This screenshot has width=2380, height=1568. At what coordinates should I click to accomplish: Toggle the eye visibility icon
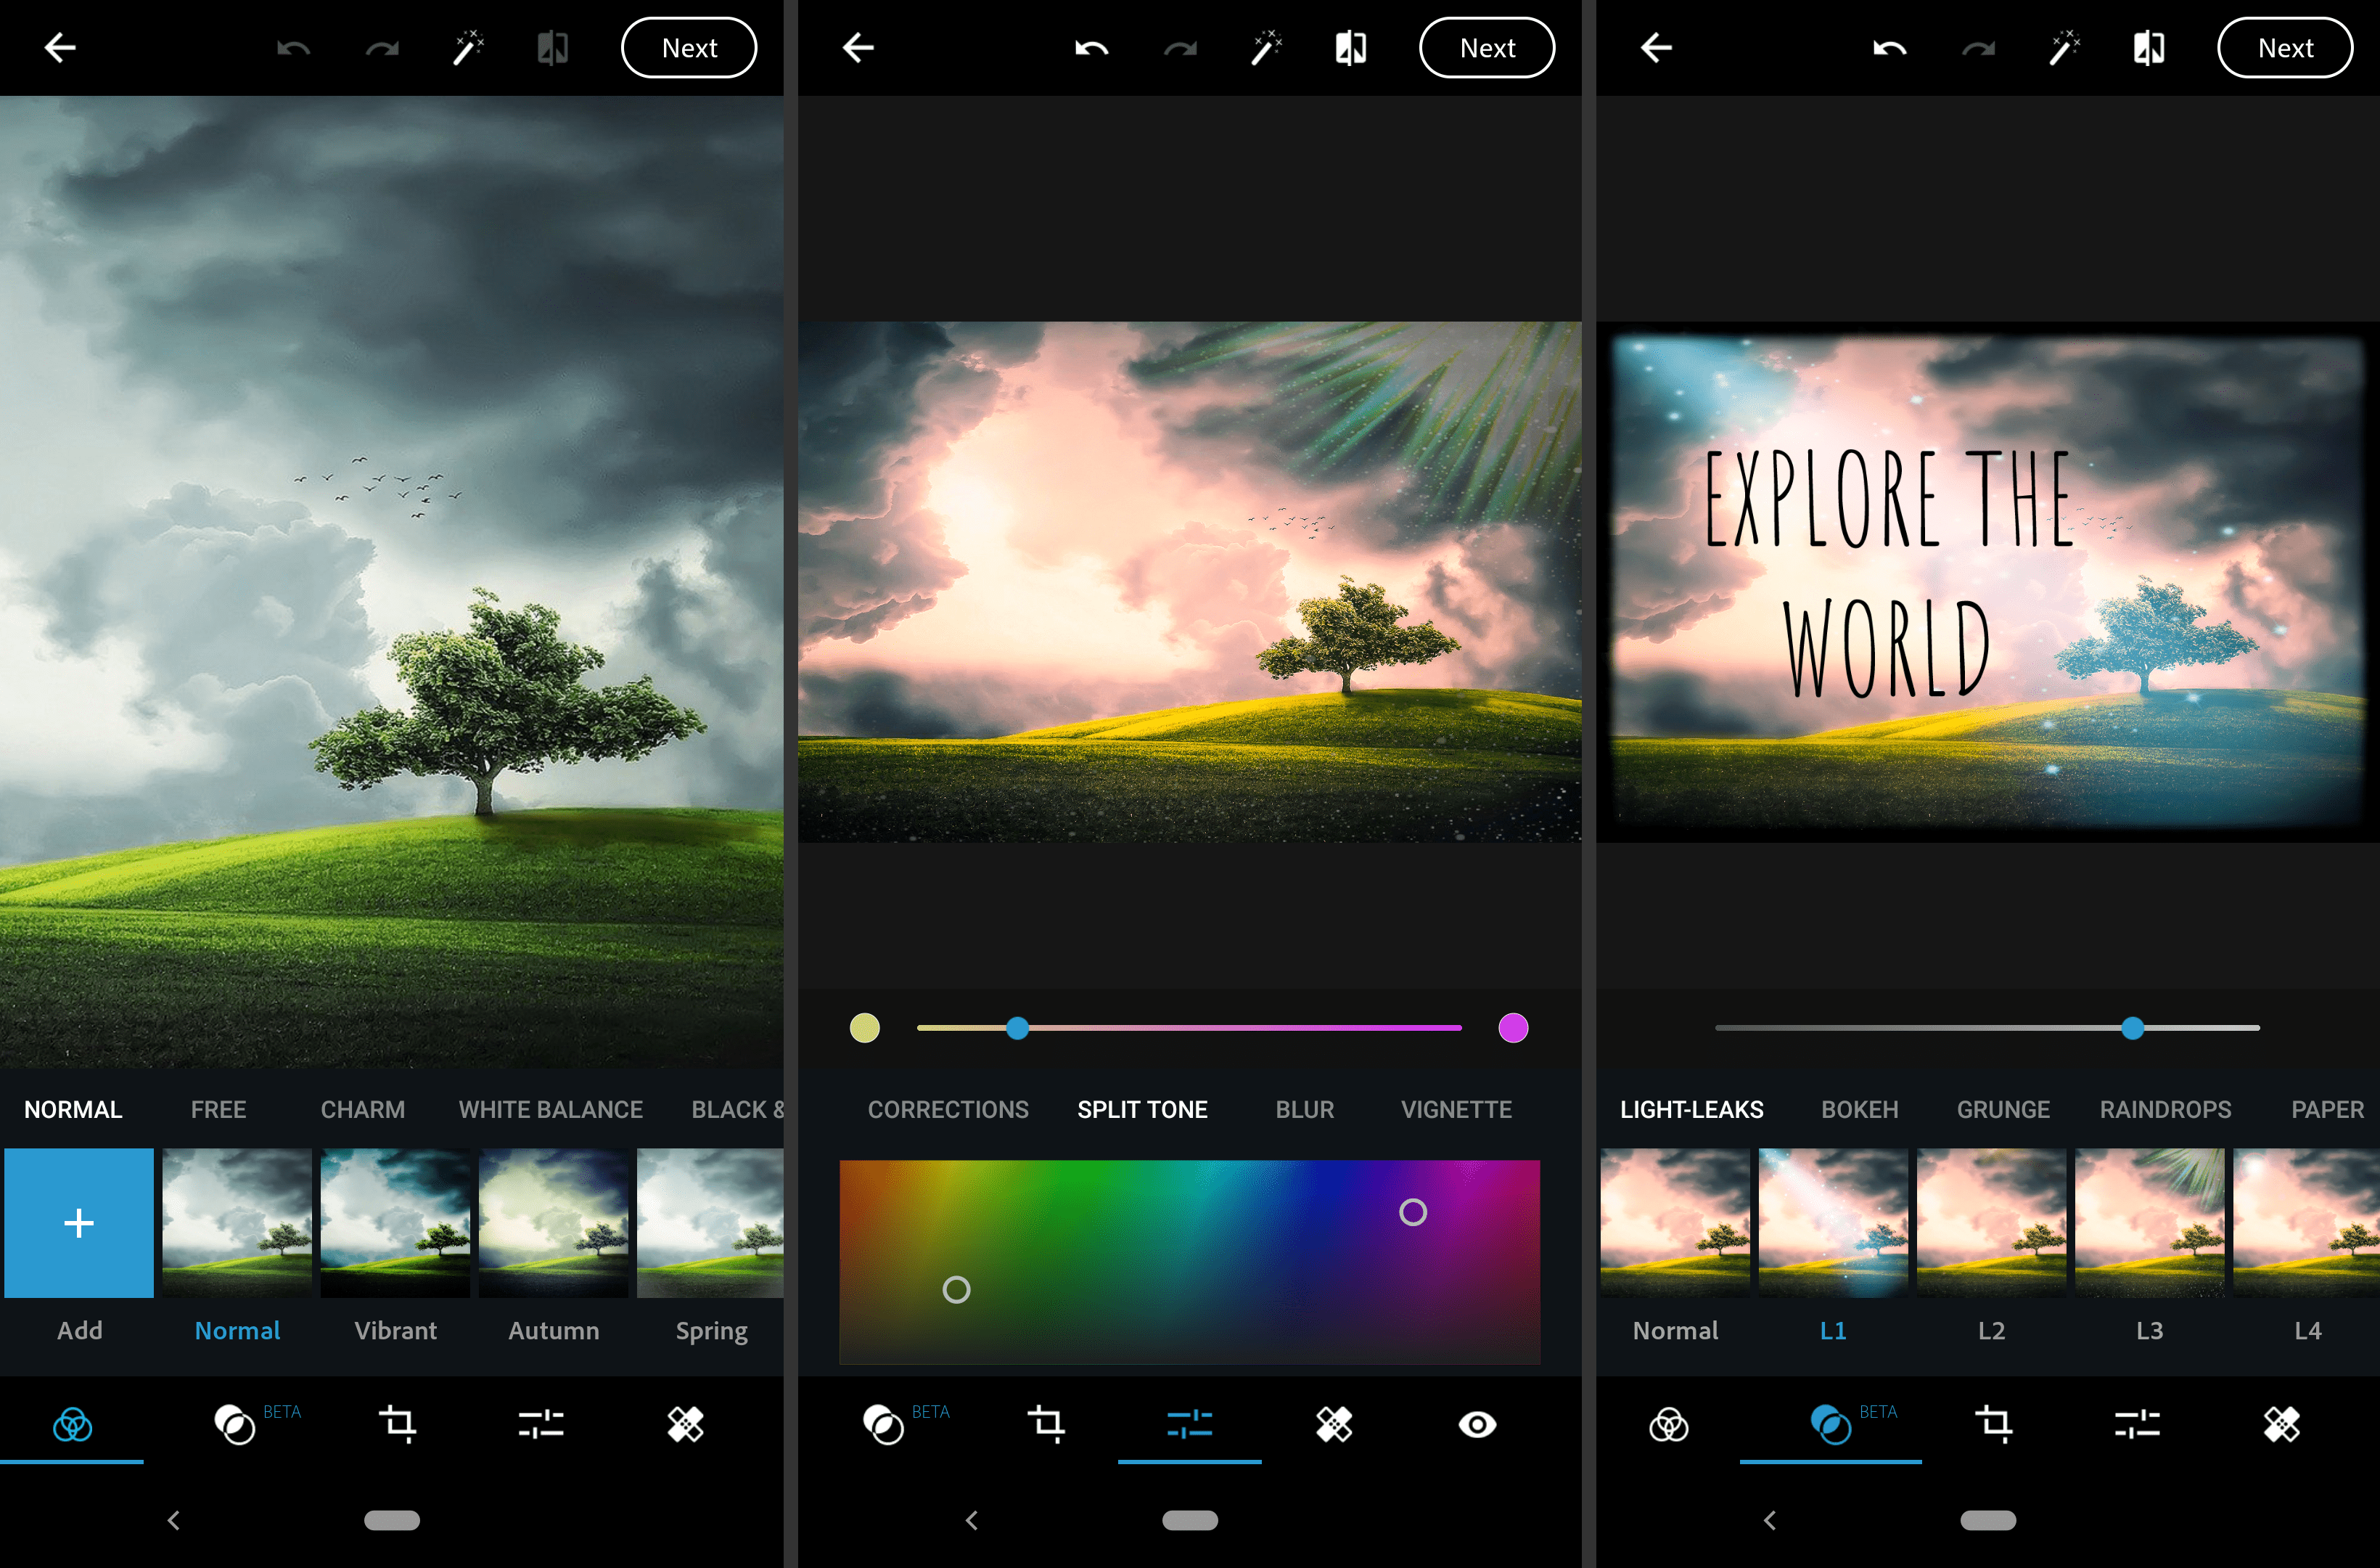tap(1477, 1423)
